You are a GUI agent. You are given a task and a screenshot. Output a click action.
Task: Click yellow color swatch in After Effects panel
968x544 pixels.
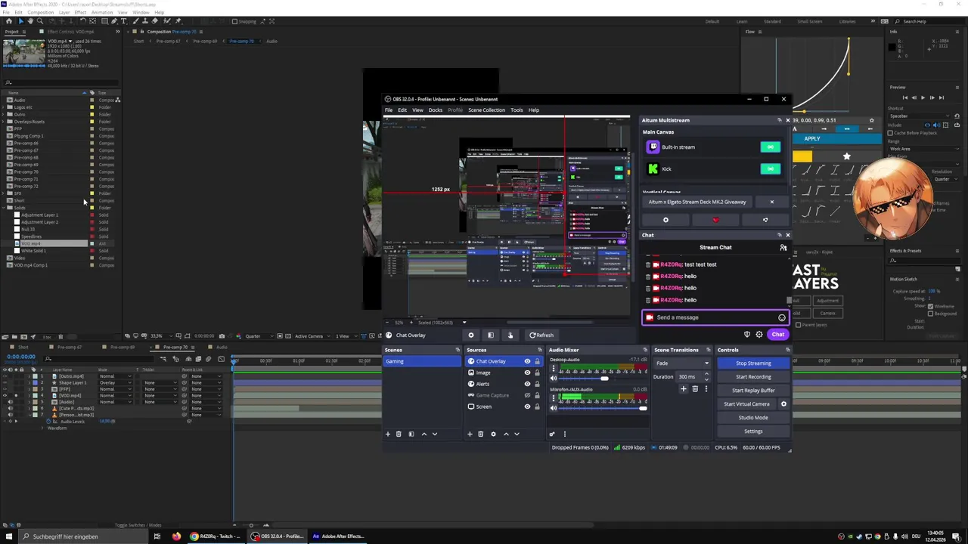(802, 156)
